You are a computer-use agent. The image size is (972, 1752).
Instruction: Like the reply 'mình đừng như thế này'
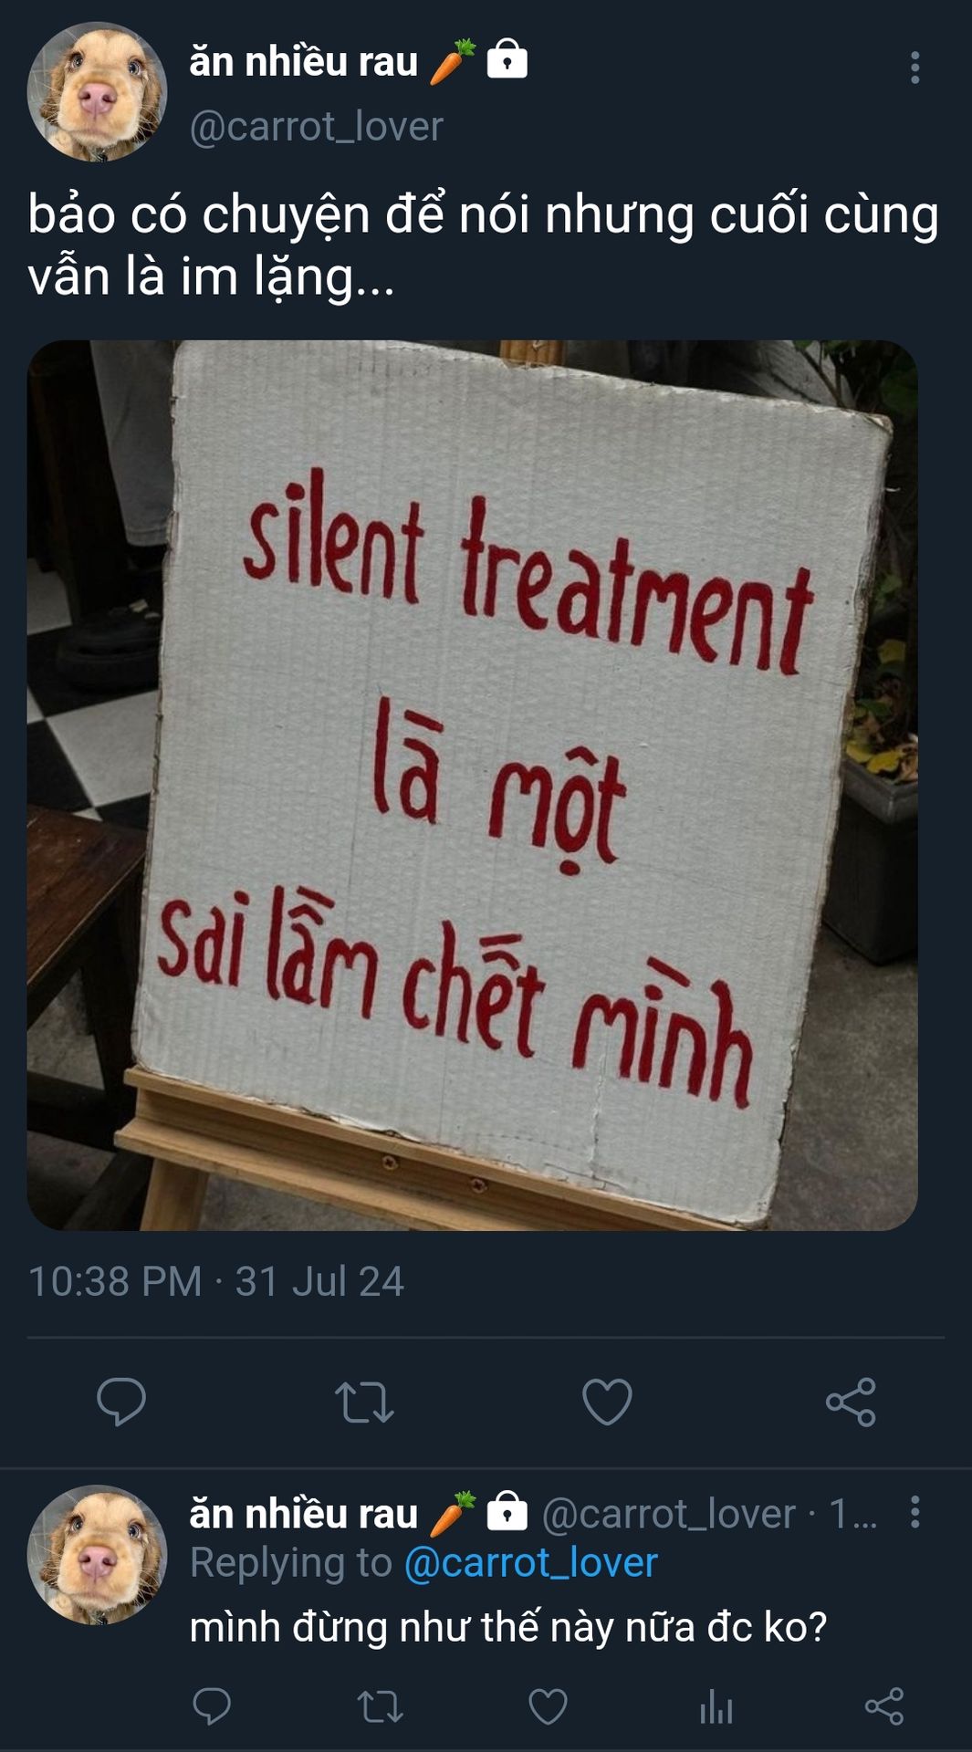click(548, 1706)
